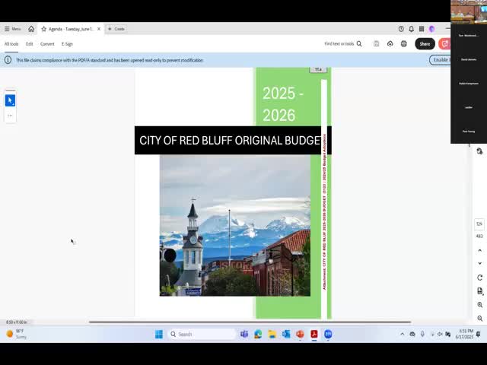The width and height of the screenshot is (487, 365).
Task: Expand the more tools ellipsis in left toolbar
Action: click(x=10, y=116)
